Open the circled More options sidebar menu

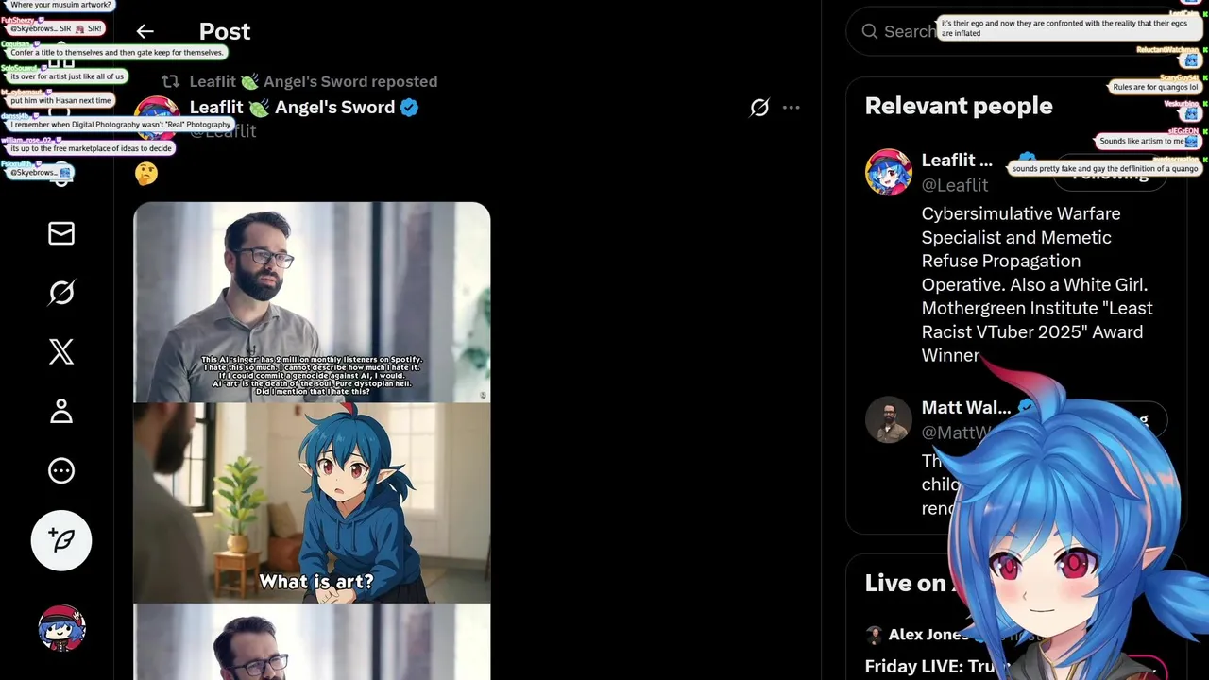click(x=61, y=471)
